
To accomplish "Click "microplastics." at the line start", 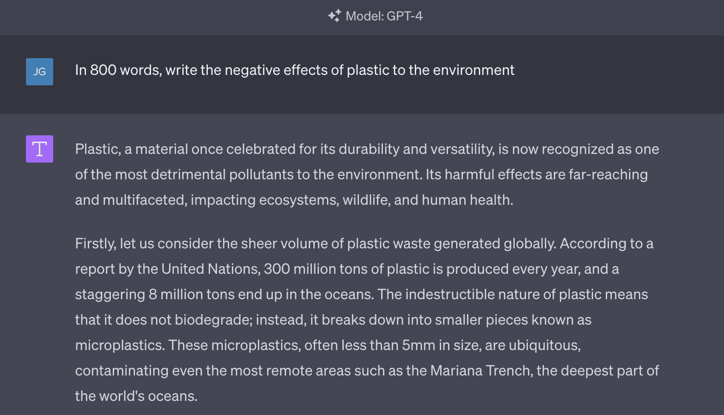I will click(x=120, y=346).
